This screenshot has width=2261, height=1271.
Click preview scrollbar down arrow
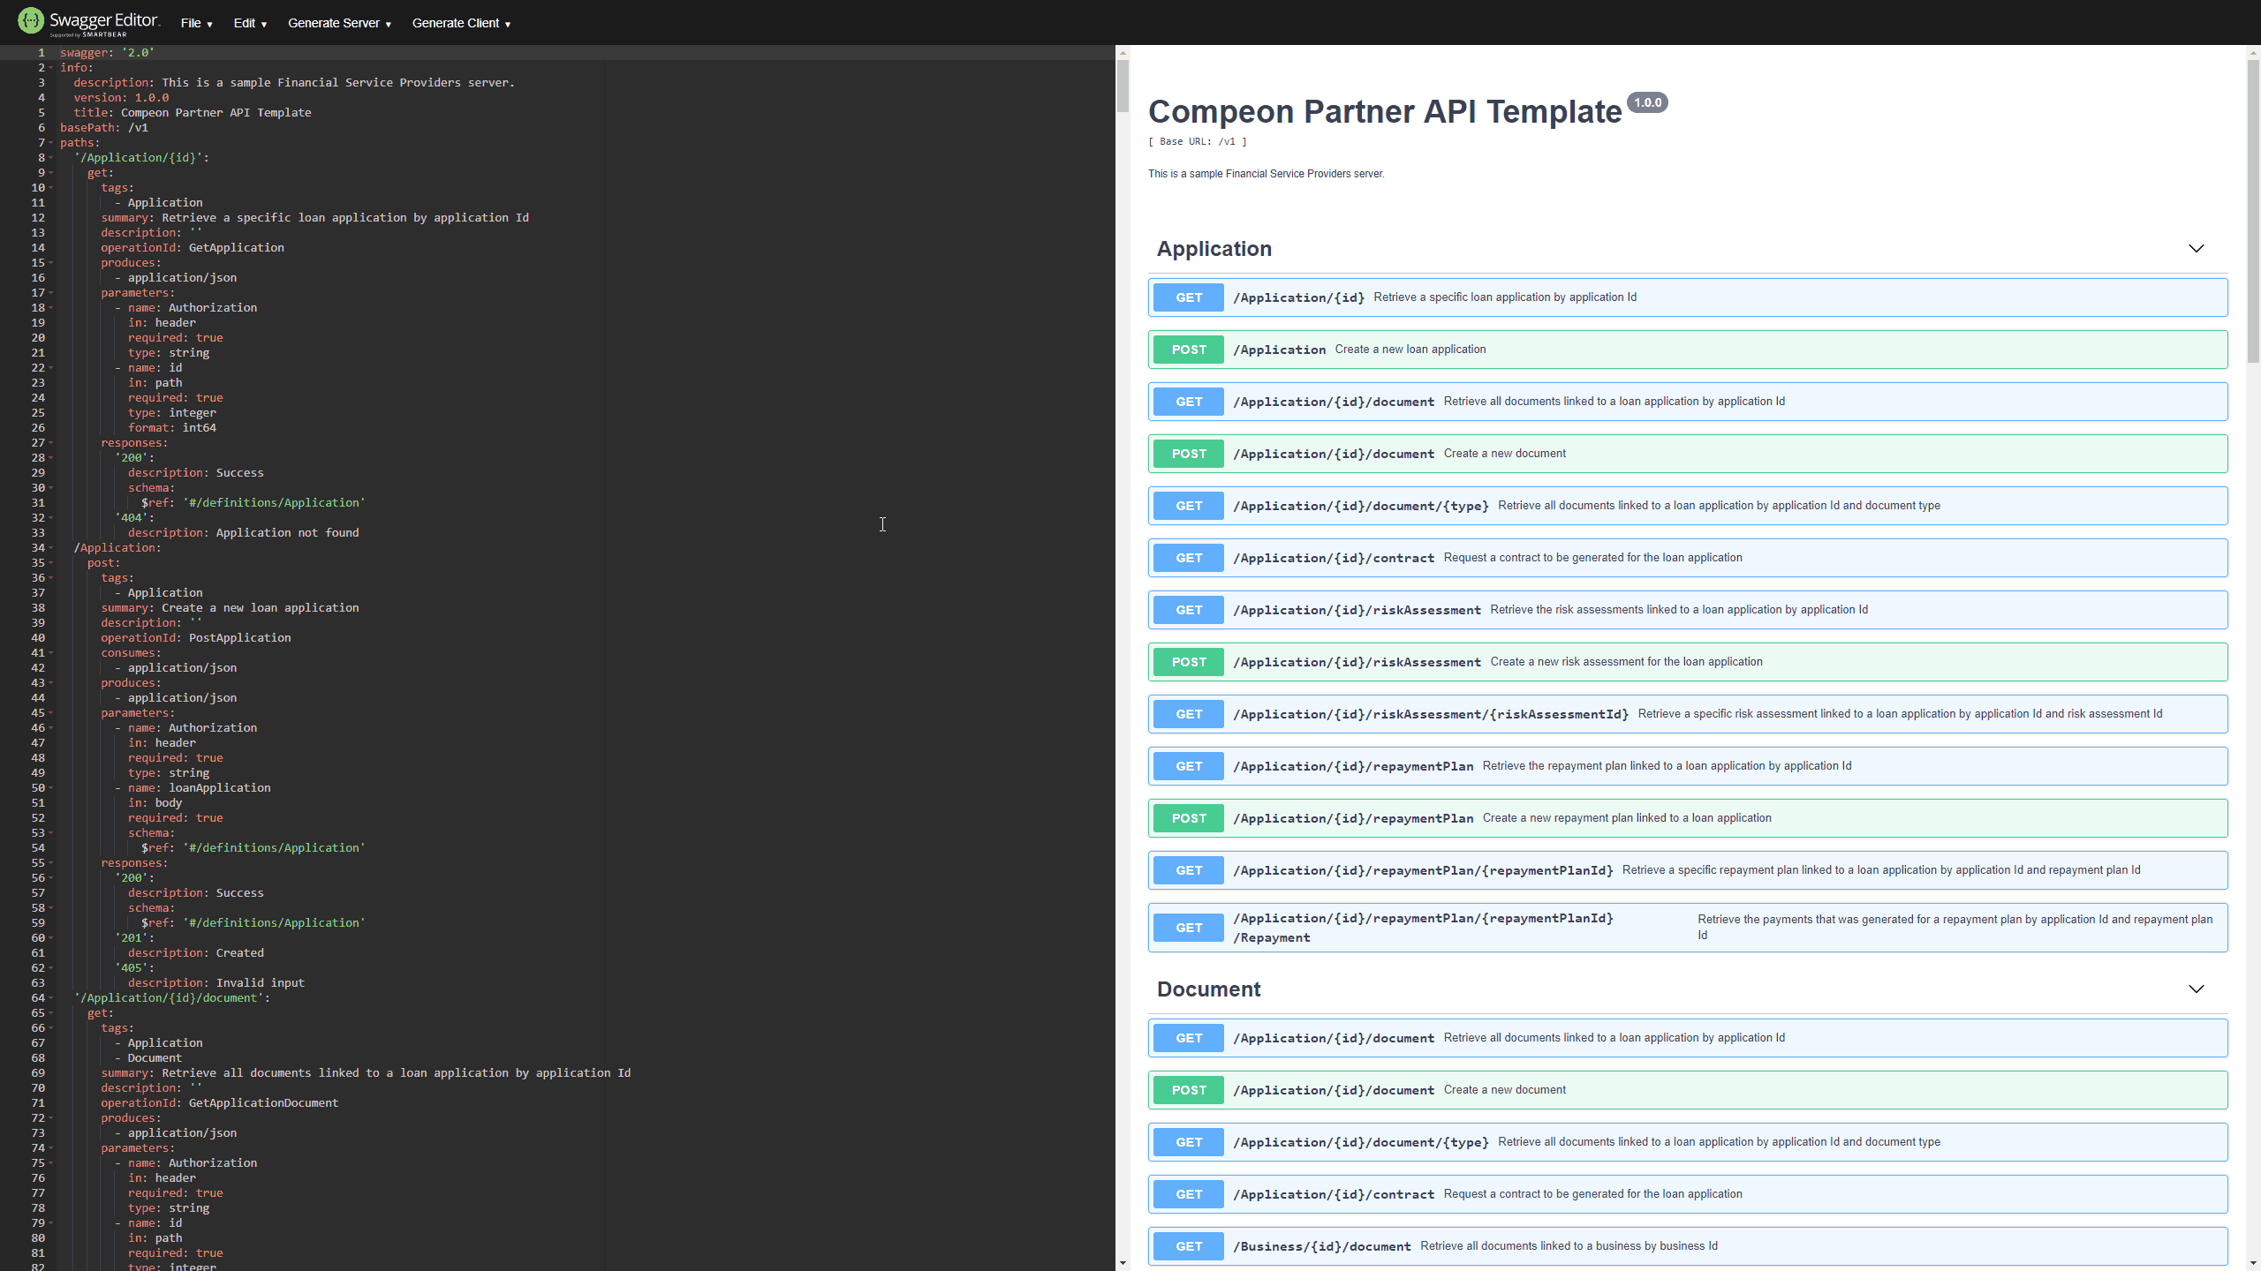pyautogui.click(x=2253, y=1263)
